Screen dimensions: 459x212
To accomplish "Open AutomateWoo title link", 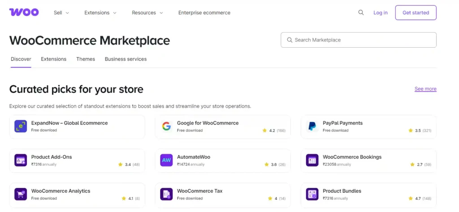I will tap(194, 157).
